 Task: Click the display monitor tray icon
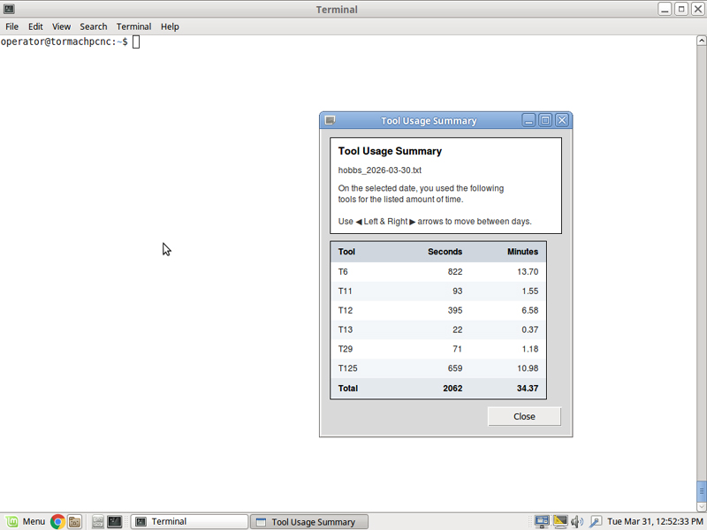559,521
